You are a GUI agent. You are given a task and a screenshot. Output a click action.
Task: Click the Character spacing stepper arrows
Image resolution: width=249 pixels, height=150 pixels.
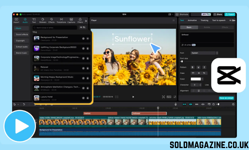pos(200,85)
